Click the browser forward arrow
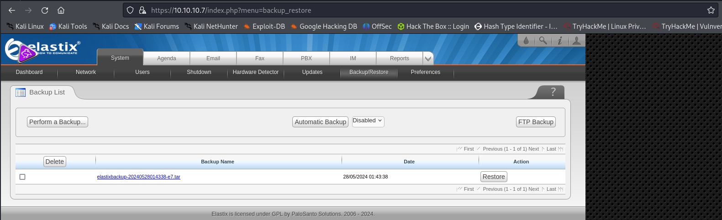 (28, 10)
